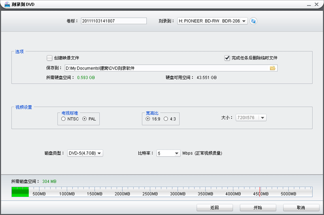Screen dimensions: 324x215
Task: Click the DVD app icon in the title bar
Action: (7, 4)
